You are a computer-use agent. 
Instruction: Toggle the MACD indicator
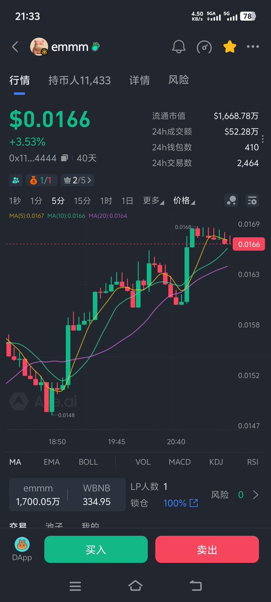point(180,462)
